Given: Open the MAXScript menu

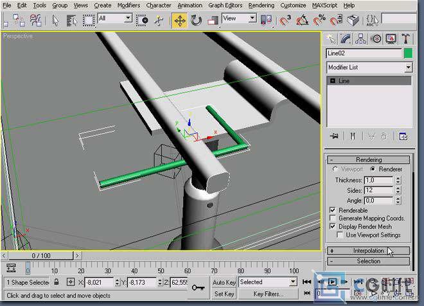Looking at the screenshot, I should 324,5.
